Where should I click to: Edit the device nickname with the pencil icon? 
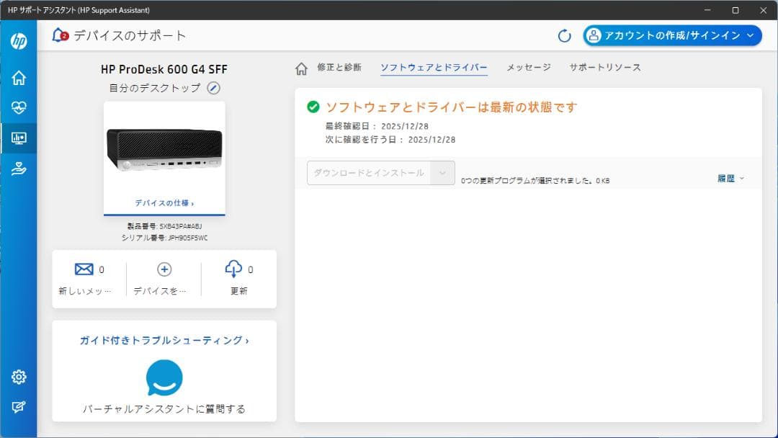(x=213, y=88)
